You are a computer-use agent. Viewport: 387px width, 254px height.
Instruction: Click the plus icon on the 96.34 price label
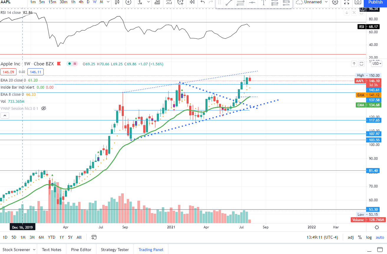point(362,9)
